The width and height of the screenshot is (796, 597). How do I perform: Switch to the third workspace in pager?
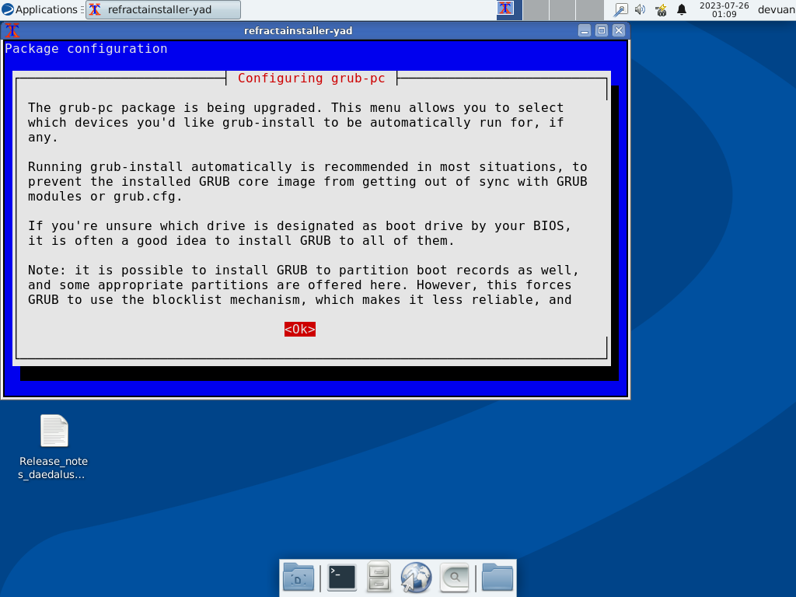(563, 9)
